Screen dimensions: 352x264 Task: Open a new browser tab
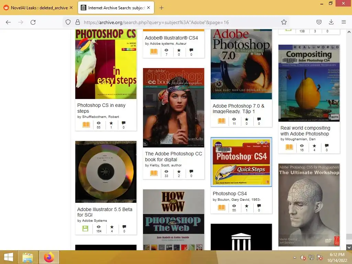(162, 8)
